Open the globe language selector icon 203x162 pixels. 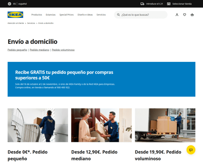point(9,4)
